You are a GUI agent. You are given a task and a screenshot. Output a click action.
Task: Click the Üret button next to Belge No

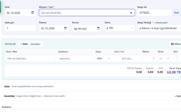(176, 13)
